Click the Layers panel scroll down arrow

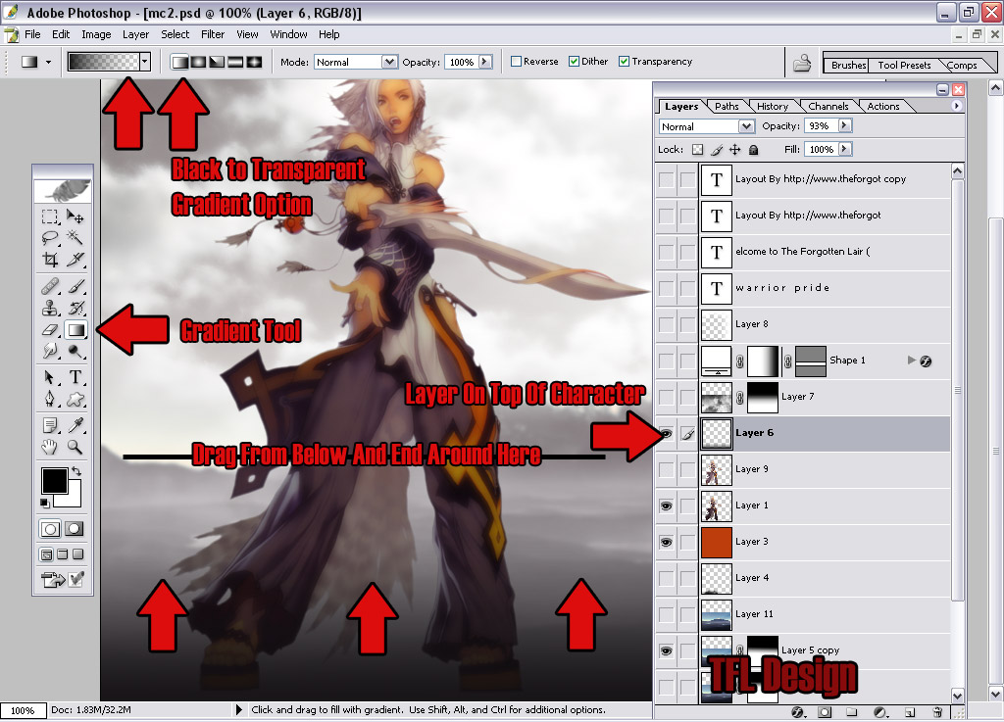point(957,696)
